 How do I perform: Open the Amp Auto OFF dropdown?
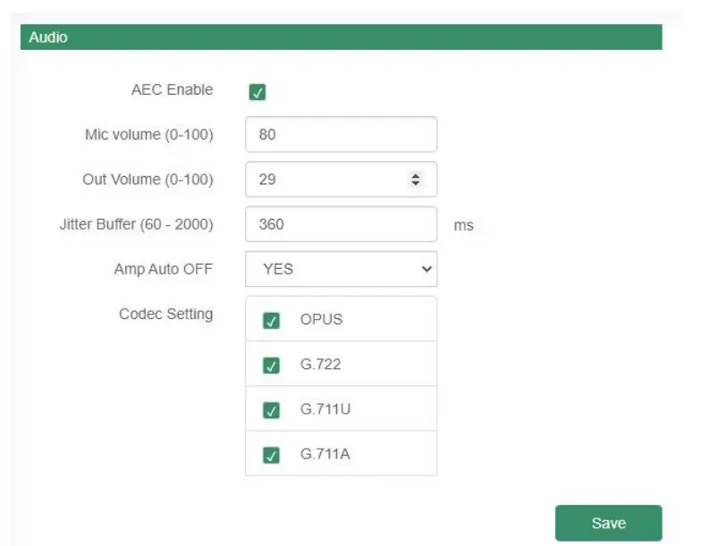pyautogui.click(x=341, y=269)
